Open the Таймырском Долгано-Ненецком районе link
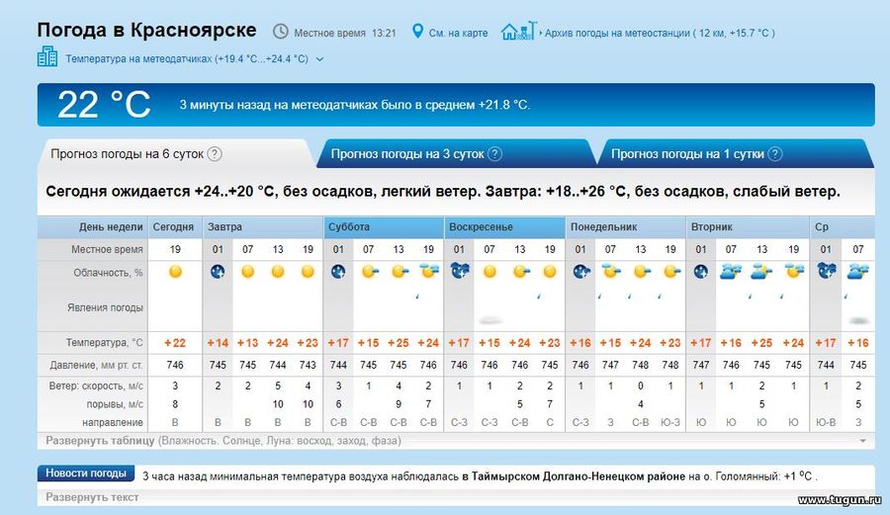The image size is (890, 515). (x=574, y=476)
